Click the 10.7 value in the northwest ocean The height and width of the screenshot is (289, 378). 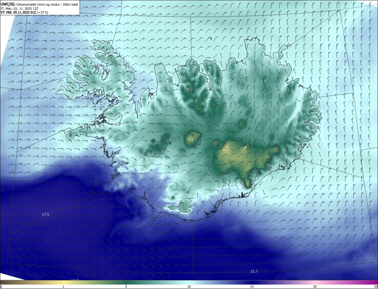(x=27, y=77)
